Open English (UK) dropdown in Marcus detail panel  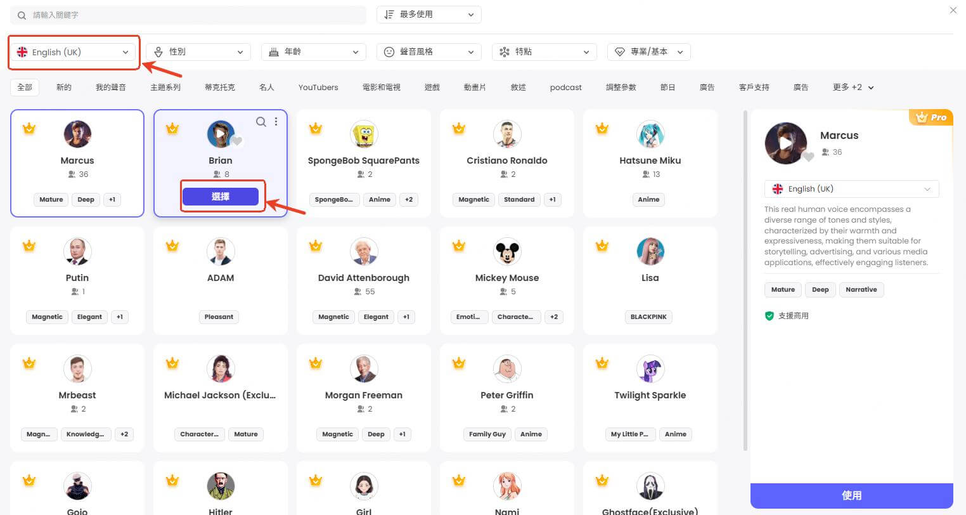tap(852, 189)
